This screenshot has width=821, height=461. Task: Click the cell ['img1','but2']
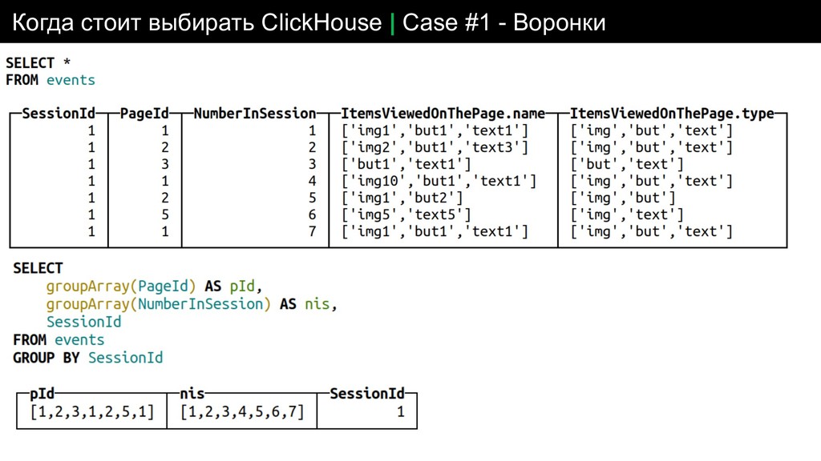click(402, 198)
